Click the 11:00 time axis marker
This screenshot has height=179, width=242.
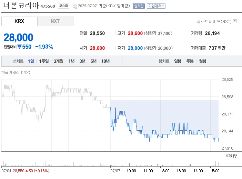[x=148, y=171]
